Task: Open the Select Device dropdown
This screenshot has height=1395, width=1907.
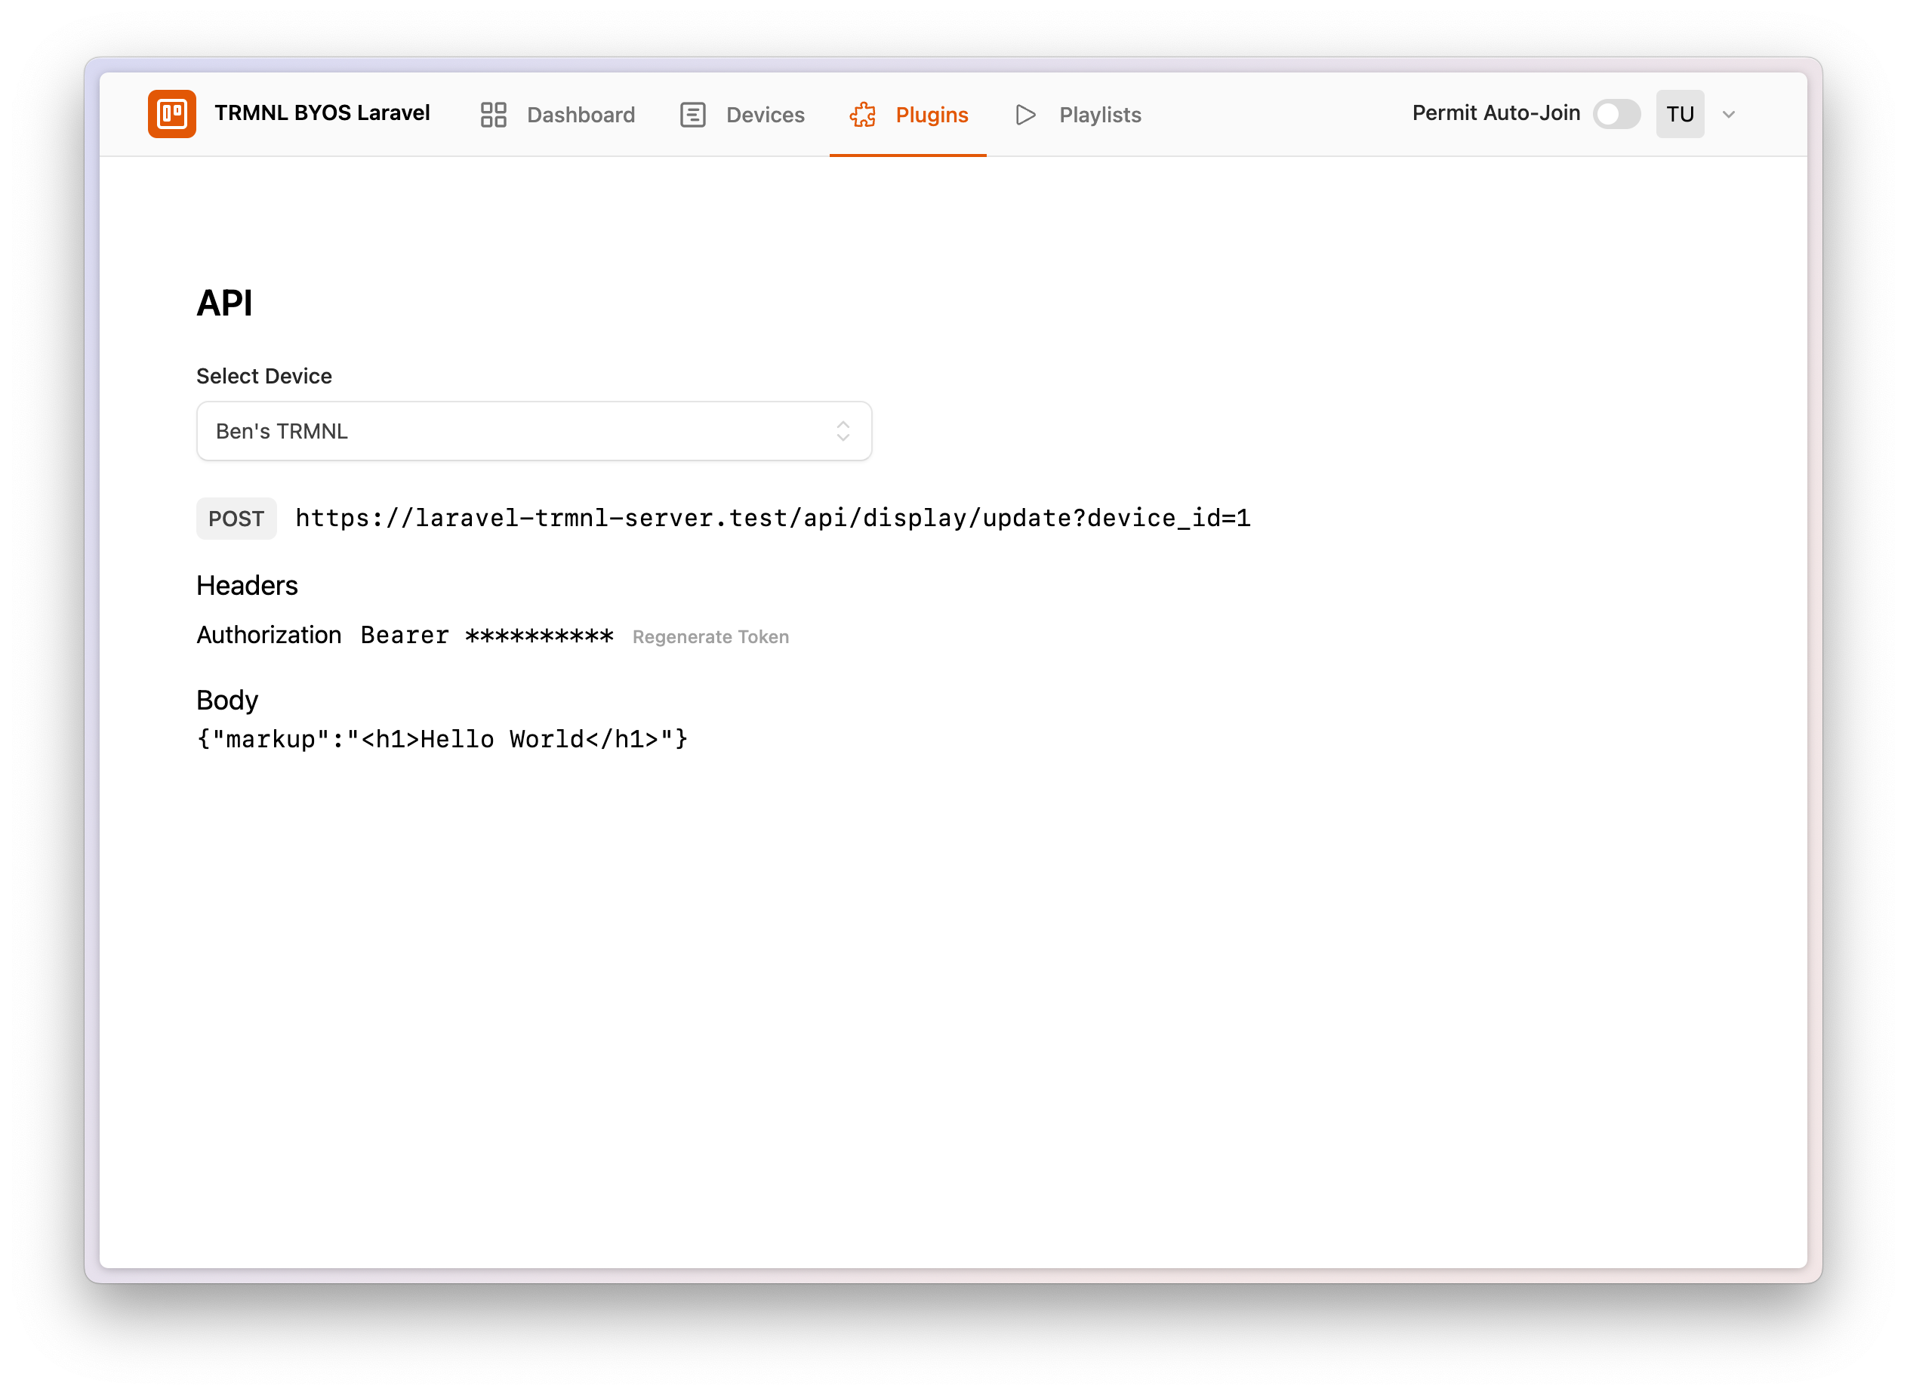Action: pos(533,431)
